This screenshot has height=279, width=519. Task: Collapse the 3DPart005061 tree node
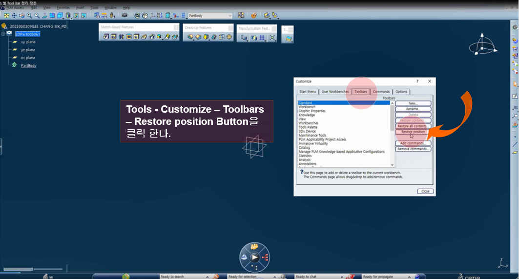pos(3,34)
